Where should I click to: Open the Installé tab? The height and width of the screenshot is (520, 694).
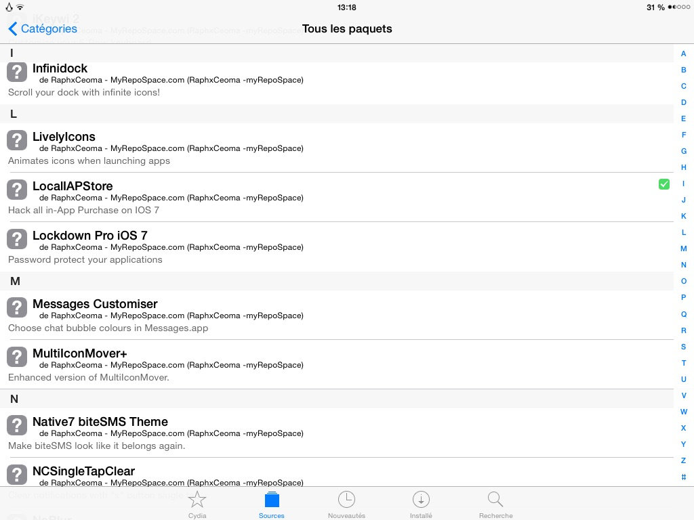tap(421, 504)
